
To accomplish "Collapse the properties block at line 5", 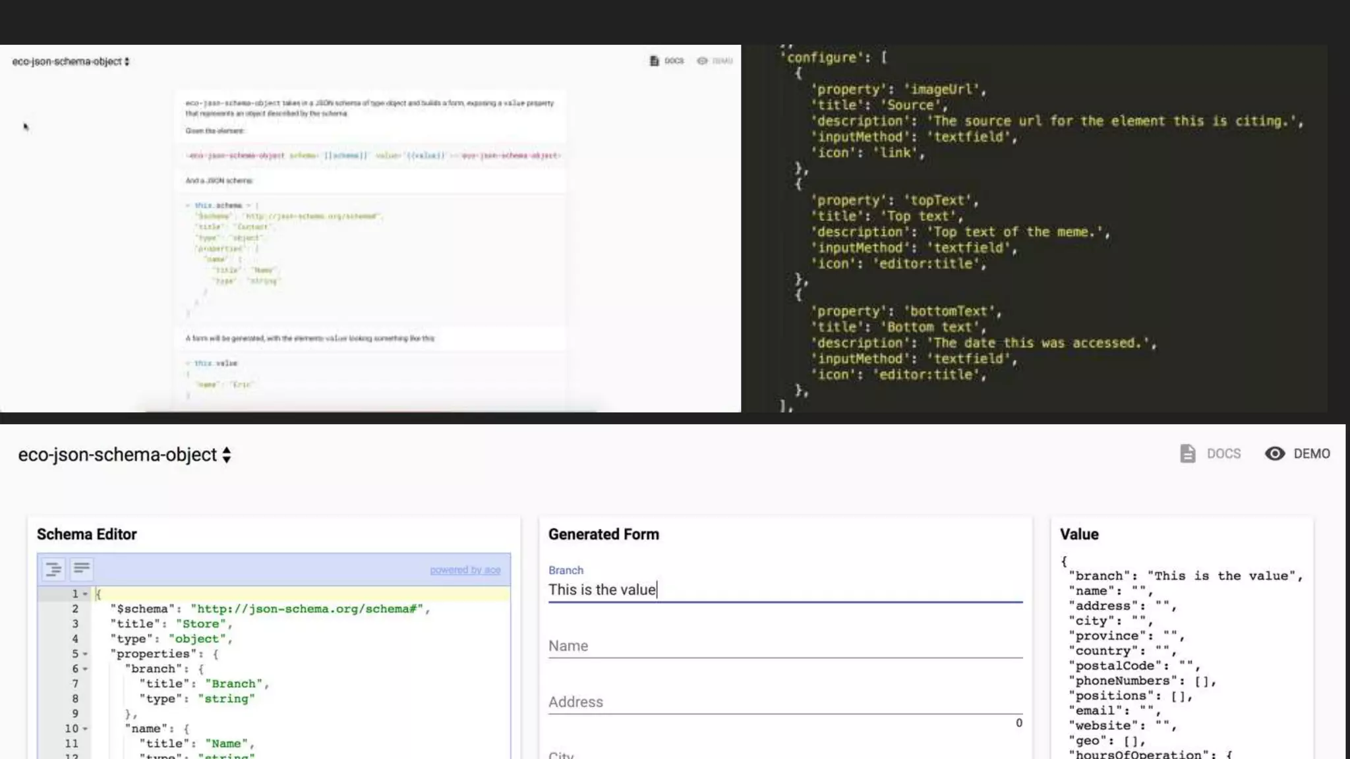I will pyautogui.click(x=85, y=654).
